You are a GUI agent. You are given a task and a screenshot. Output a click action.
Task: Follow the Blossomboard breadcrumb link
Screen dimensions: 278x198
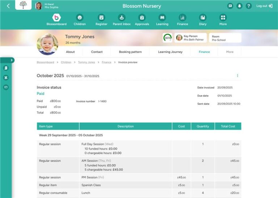(45, 62)
